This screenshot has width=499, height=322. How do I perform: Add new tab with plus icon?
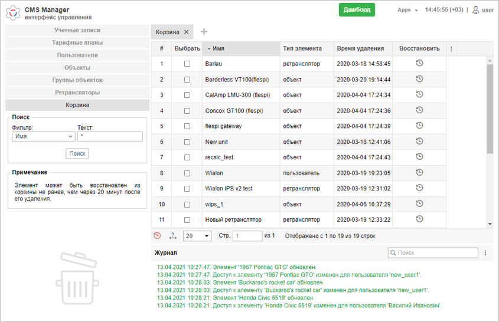tap(204, 32)
